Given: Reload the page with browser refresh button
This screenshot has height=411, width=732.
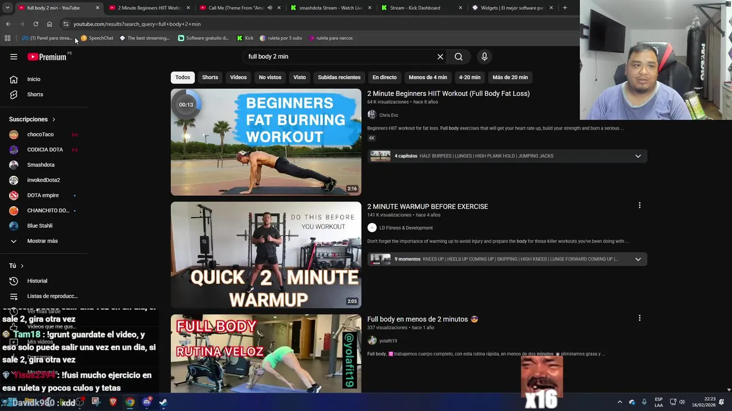Looking at the screenshot, I should coord(35,24).
